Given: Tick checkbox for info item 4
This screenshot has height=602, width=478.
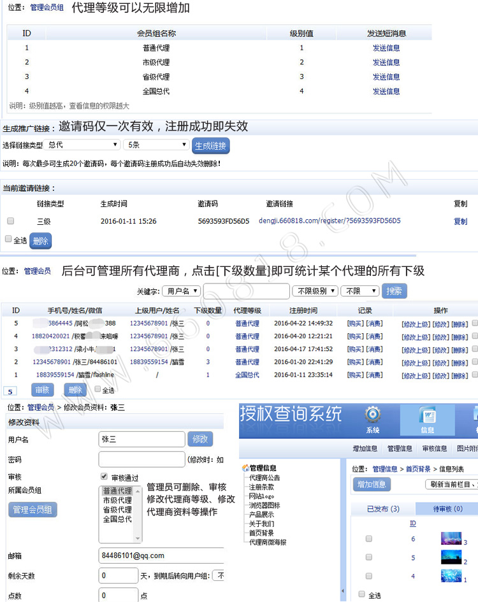Looking at the screenshot, I should 369,576.
